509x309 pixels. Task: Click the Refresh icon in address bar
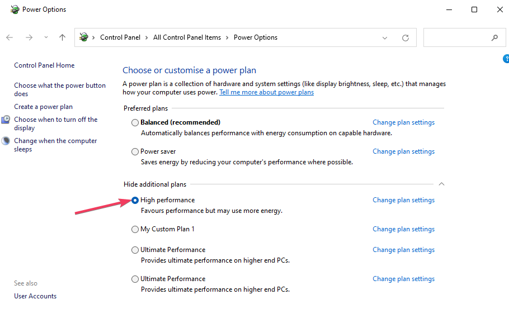(406, 38)
